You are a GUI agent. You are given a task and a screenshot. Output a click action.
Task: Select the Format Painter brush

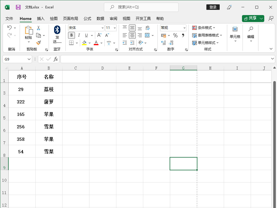[38, 43]
